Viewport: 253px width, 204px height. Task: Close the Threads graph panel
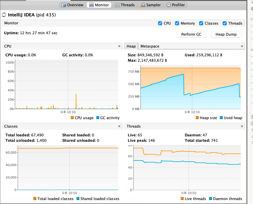(x=242, y=126)
